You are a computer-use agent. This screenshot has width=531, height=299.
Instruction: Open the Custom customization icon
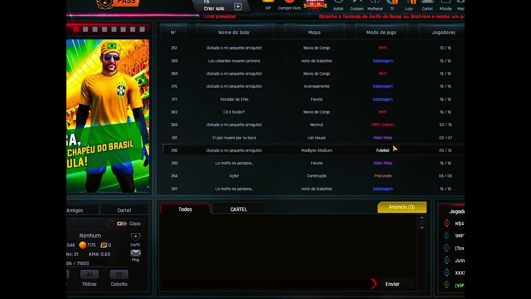(357, 2)
